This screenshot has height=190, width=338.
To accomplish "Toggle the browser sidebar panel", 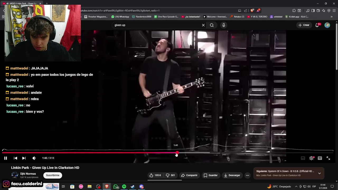I will tap(313, 11).
